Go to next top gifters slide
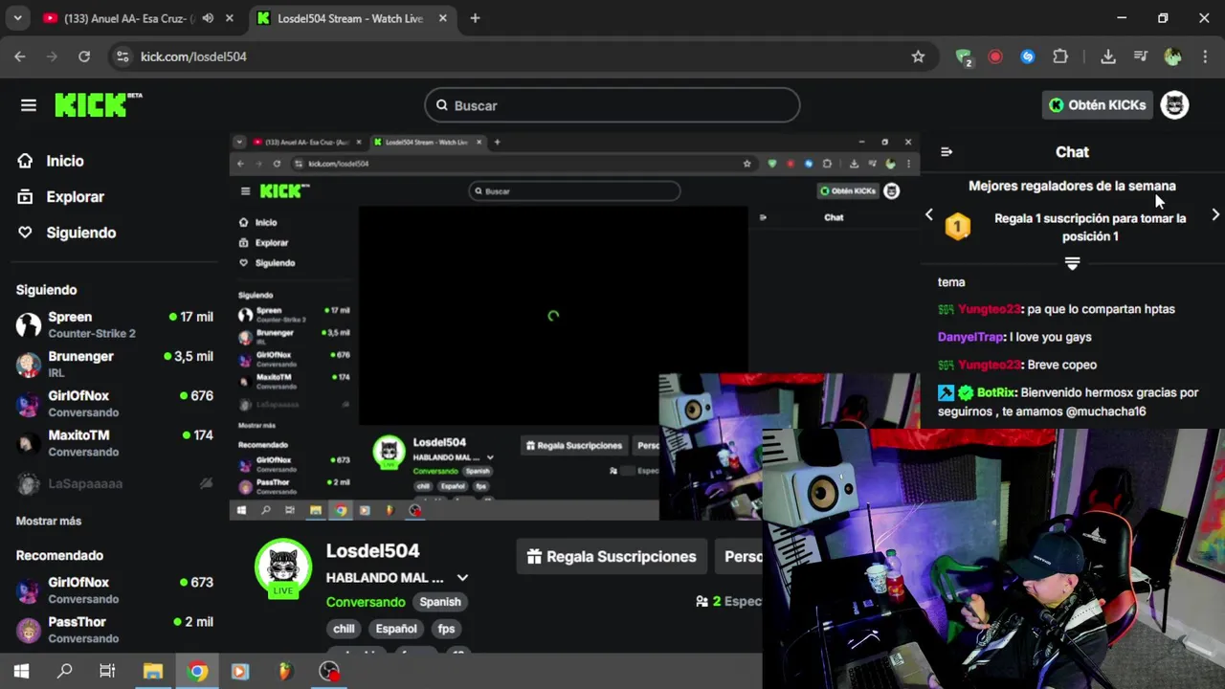Image resolution: width=1225 pixels, height=689 pixels. click(x=1215, y=215)
